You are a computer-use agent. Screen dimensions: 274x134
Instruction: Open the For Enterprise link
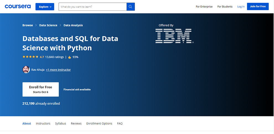[204, 7]
